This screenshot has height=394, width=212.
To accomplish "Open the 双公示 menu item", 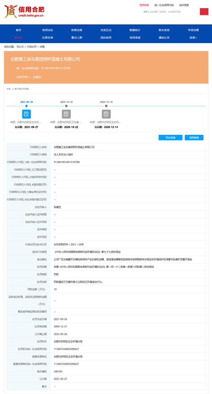I will click(18, 37).
